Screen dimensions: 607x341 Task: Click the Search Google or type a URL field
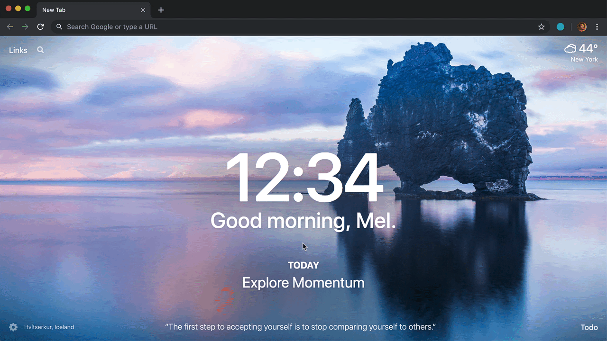[301, 27]
